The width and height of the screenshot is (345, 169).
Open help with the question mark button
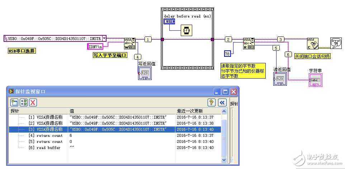tap(212, 102)
